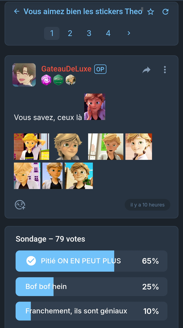Click the third hexagonal character badge
183x328 pixels.
click(71, 80)
